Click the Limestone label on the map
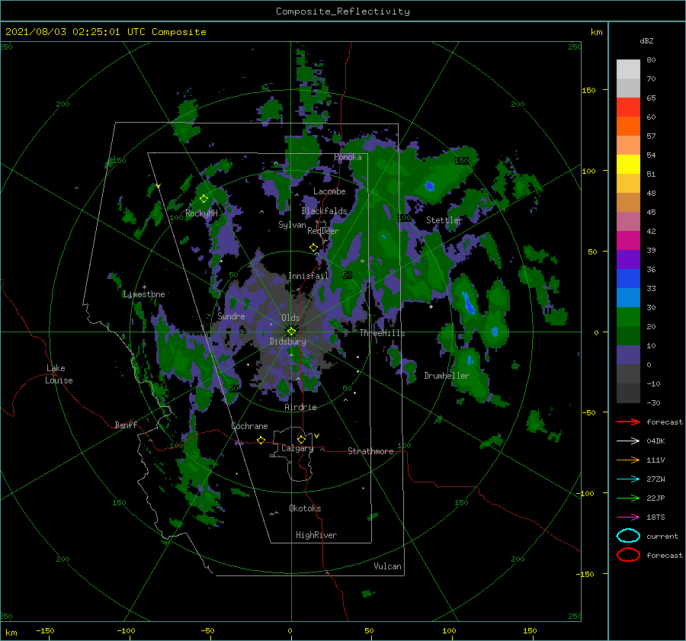This screenshot has height=641, width=686. pos(144,294)
